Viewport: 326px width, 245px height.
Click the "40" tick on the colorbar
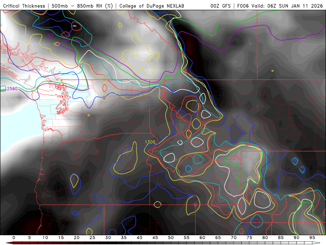139,238
